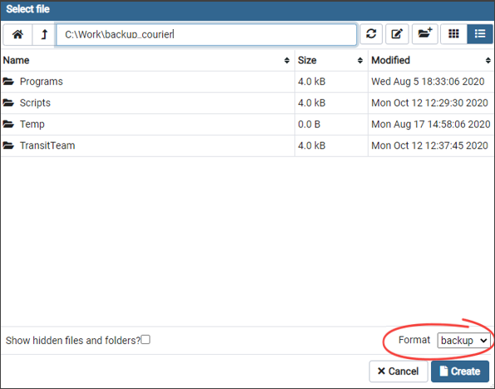Open the Format dropdown showing backup
Viewport: 495px width, 389px height.
click(x=463, y=340)
